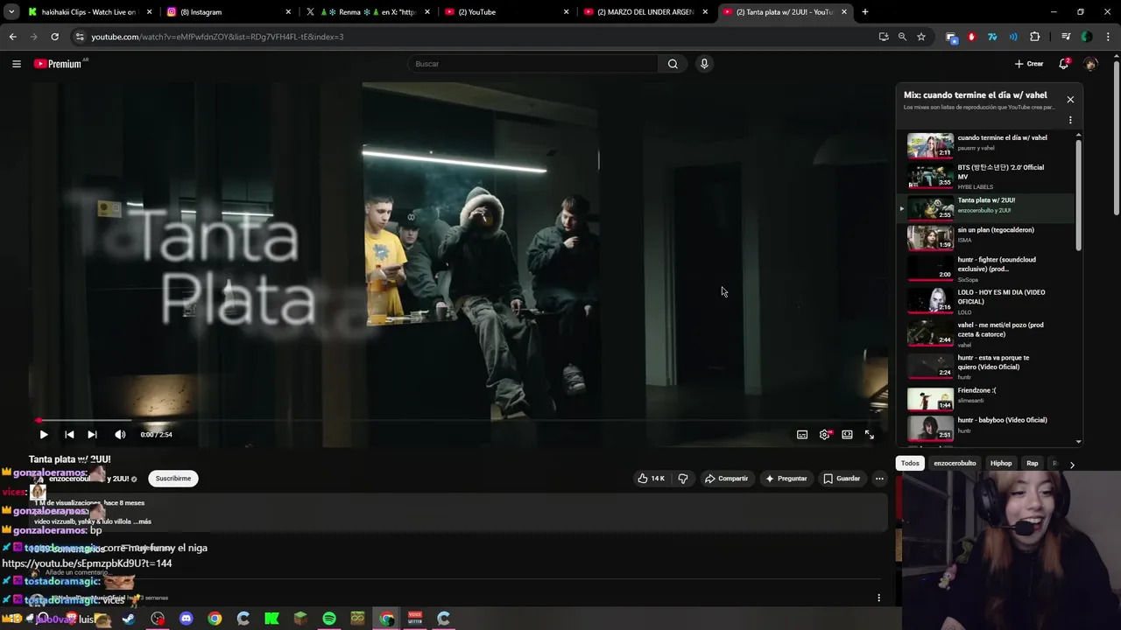Switch to the 'MARZO DEL UNDER ARGEN' tab
The width and height of the screenshot is (1121, 630).
645,12
